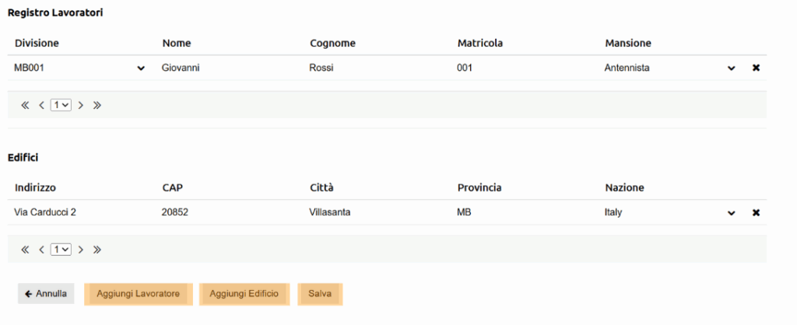Screen dimensions: 797x325
Task: Delete the Via Carducci 2 building row
Action: (x=756, y=213)
